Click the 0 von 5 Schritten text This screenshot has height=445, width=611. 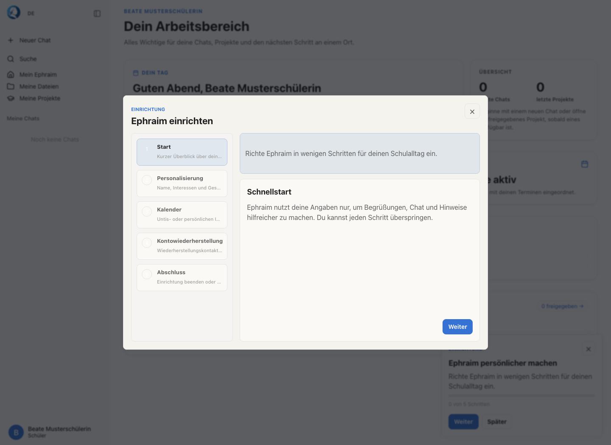tap(469, 404)
